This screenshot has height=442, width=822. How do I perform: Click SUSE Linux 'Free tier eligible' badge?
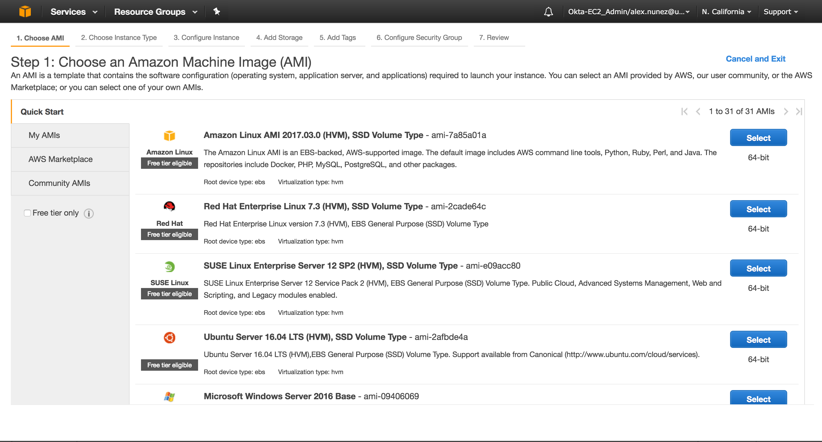point(170,294)
